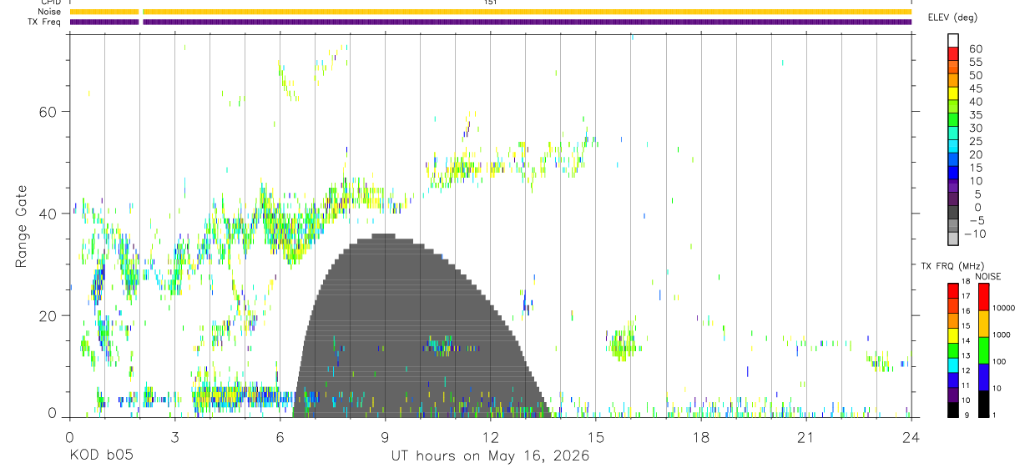Click x-axis tick label '24'
This screenshot has width=1025, height=473.
(911, 437)
